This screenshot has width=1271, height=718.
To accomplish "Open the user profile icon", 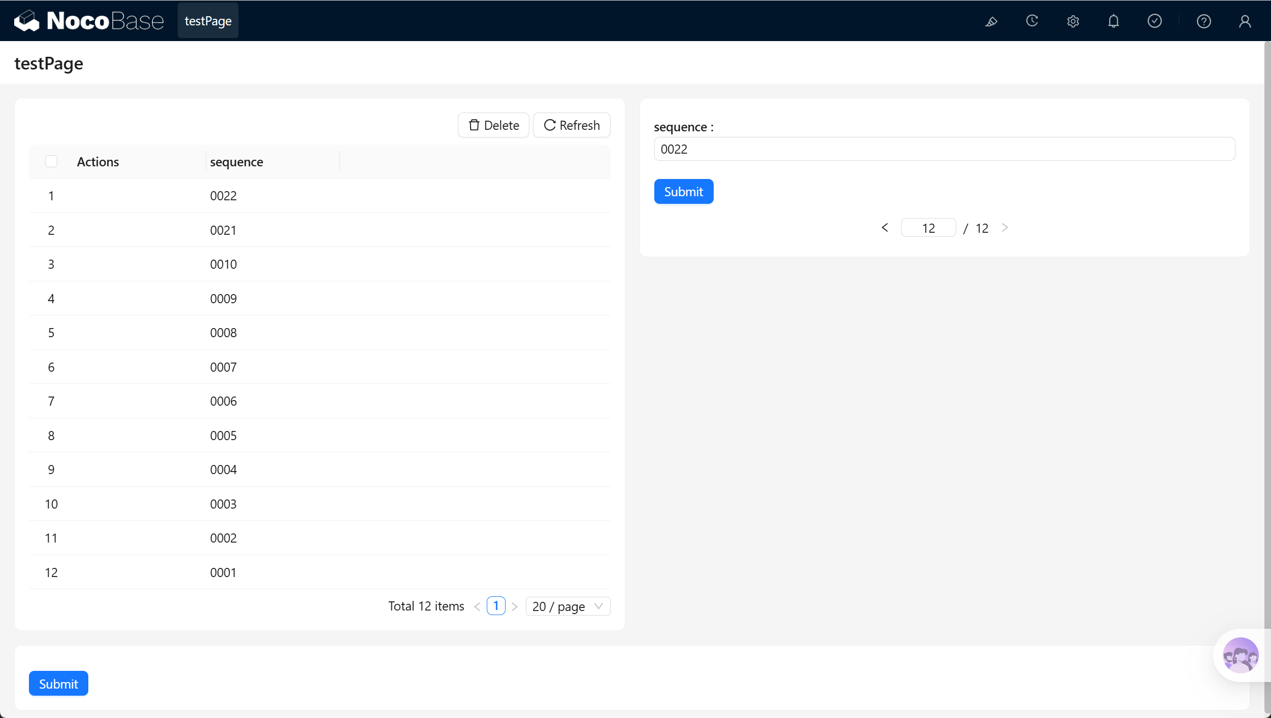I will pos(1245,21).
